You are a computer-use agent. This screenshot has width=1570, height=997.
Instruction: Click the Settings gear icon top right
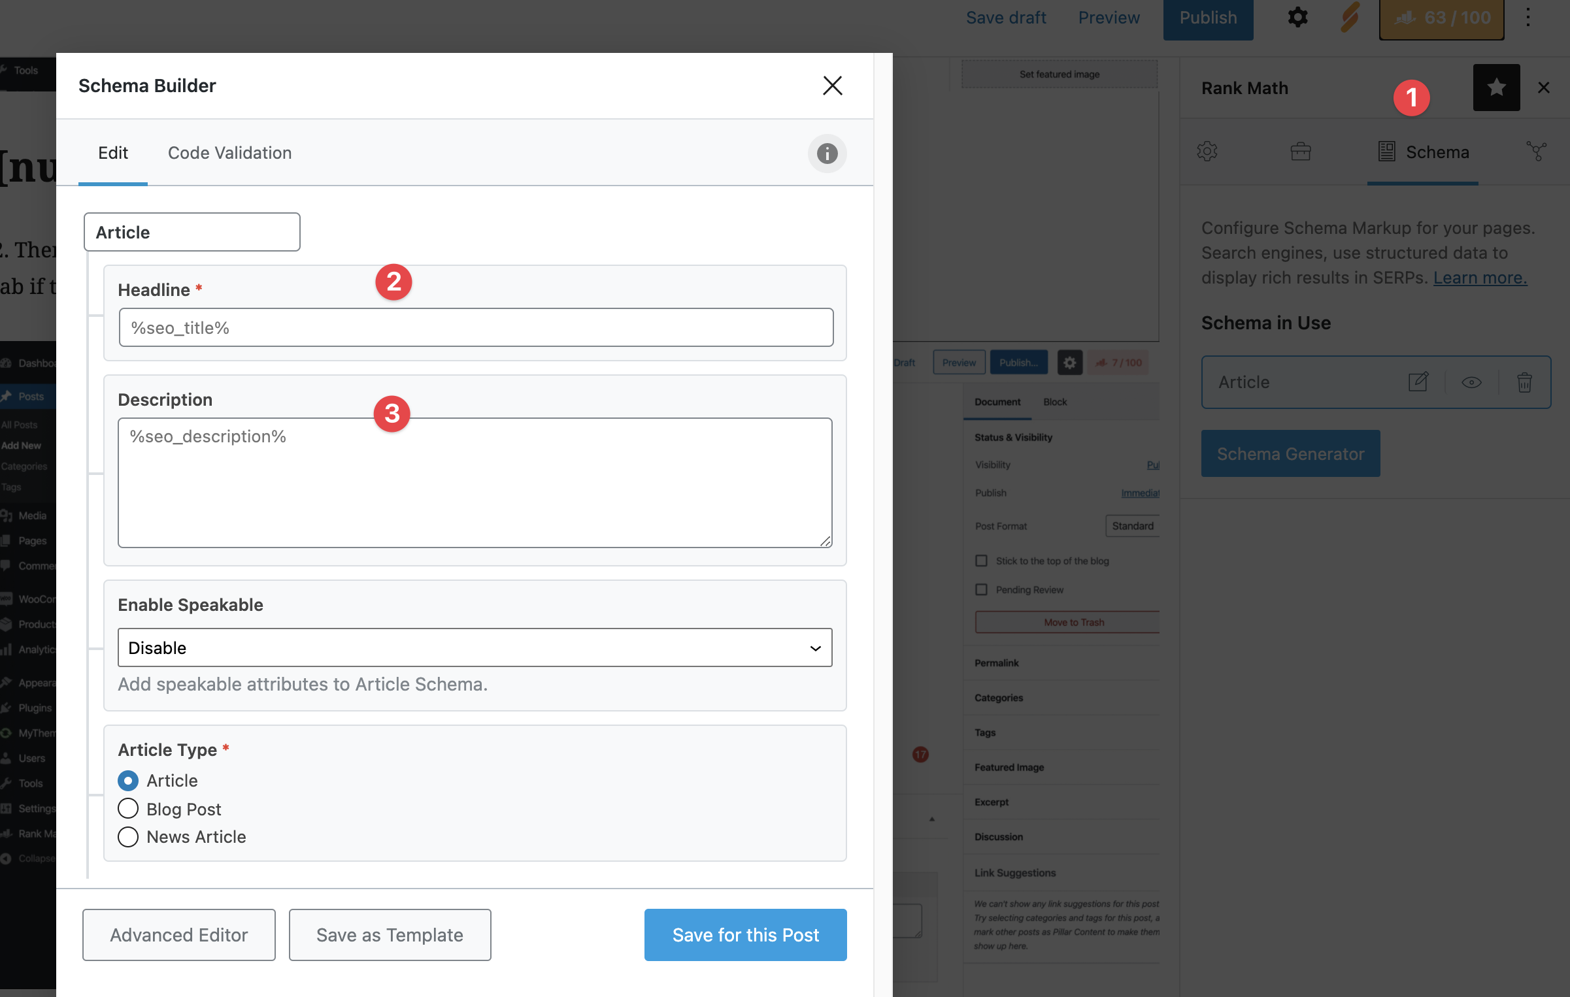click(x=1297, y=16)
